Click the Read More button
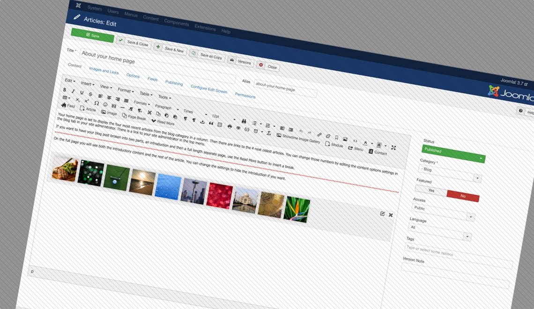The image size is (534, 309). (x=163, y=122)
